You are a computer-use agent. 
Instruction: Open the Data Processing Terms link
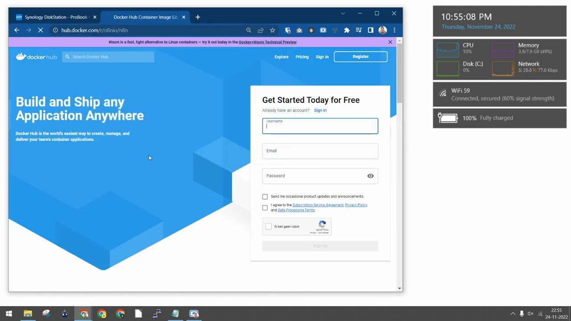[296, 210]
